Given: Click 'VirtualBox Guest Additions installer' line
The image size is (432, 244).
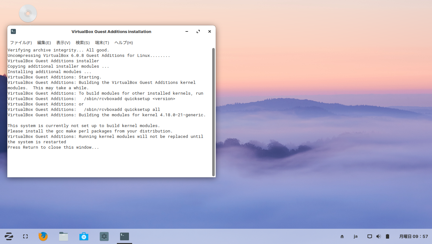Looking at the screenshot, I should (x=53, y=61).
